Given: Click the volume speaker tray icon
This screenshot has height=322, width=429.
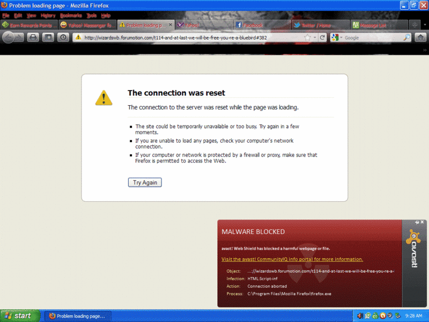Looking at the screenshot, I should [360, 316].
